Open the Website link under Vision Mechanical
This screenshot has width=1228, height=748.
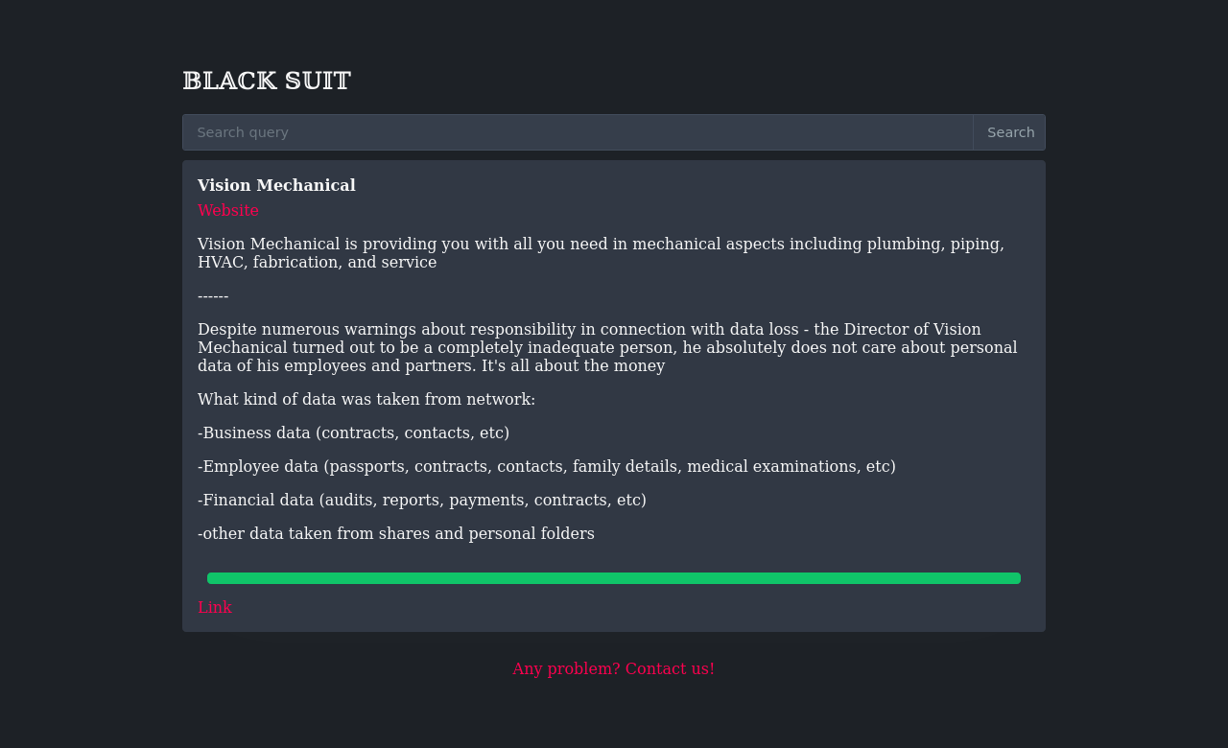[x=228, y=211]
